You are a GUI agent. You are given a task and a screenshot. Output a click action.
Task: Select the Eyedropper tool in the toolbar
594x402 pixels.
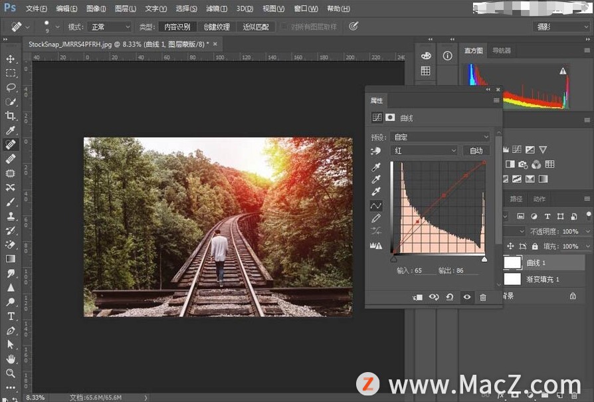(x=10, y=130)
